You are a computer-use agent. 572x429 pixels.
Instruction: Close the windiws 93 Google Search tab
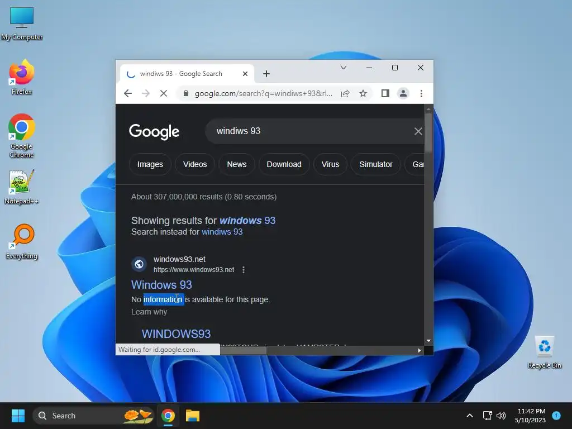click(245, 74)
